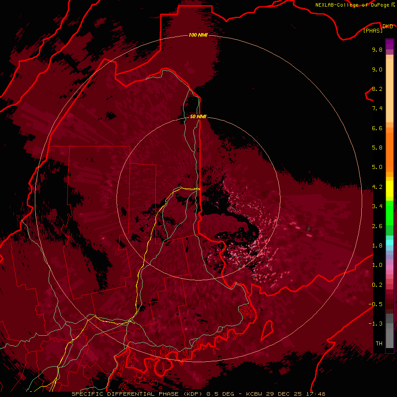Screen dimensions: 397x397
Task: Click the [PHAS] legend heading
Action: coord(373,30)
